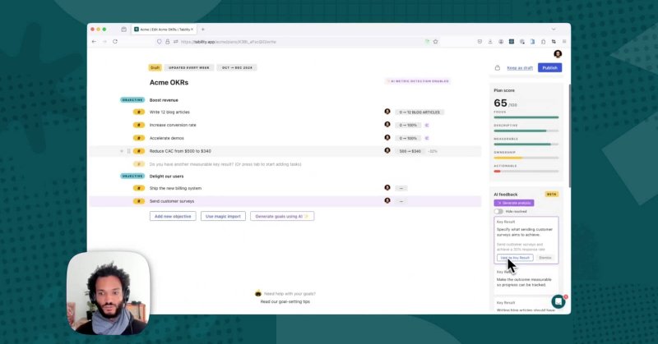This screenshot has width=658, height=344.
Task: Reload the page with the refresh icon
Action: pos(115,42)
